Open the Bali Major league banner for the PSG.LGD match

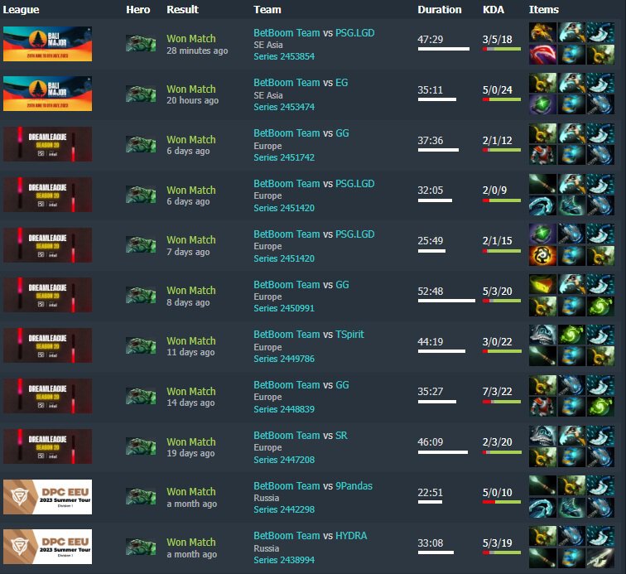pos(47,44)
